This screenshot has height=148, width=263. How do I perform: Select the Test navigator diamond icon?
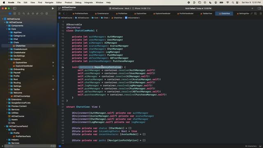click(33, 14)
